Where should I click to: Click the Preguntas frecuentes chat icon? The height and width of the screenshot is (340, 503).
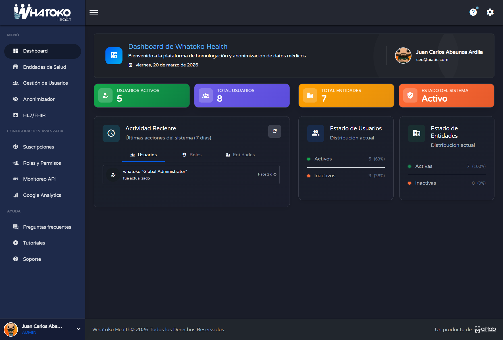pyautogui.click(x=16, y=227)
